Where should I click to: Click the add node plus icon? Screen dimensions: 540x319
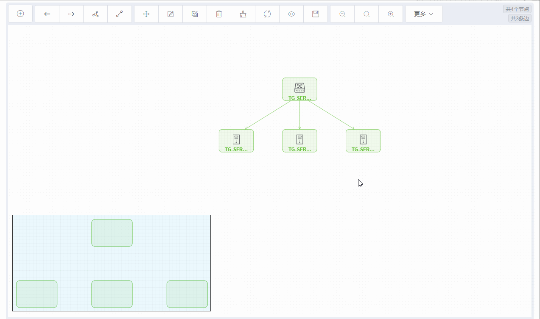click(20, 14)
